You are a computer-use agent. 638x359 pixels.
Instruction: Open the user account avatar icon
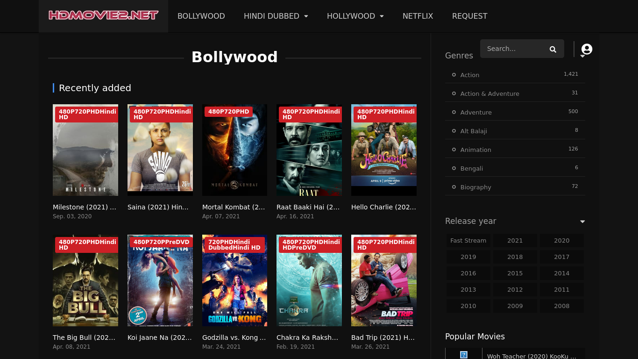pyautogui.click(x=587, y=48)
